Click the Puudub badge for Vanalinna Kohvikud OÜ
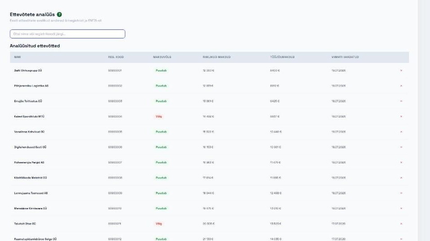The width and height of the screenshot is (430, 241). (161, 132)
